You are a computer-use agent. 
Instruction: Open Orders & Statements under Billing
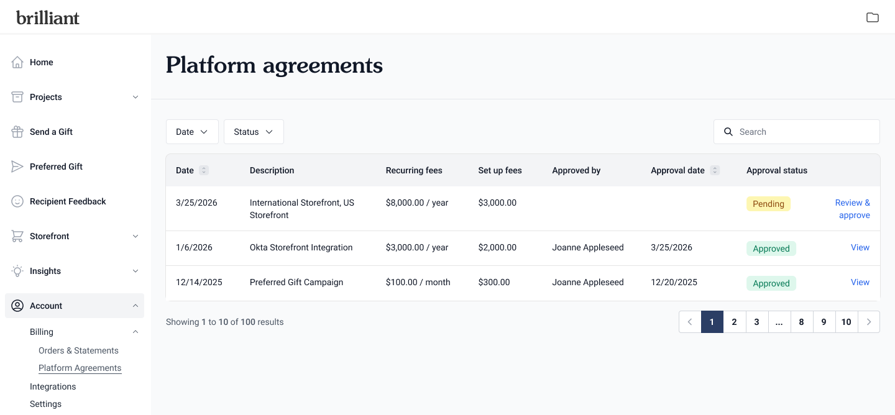tap(78, 350)
